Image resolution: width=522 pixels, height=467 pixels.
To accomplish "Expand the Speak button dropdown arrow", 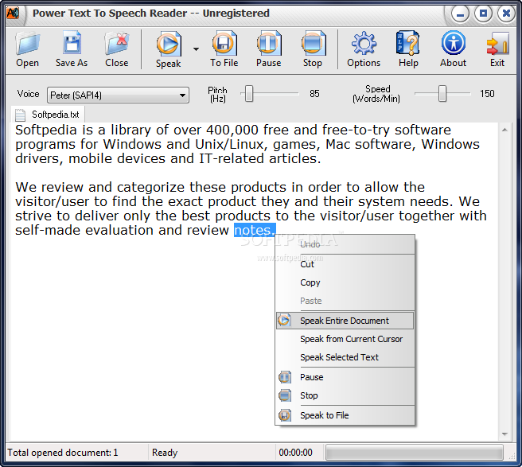I will click(196, 49).
